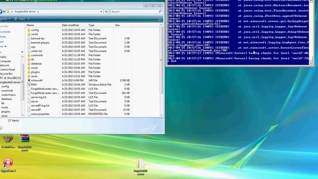Sort files by Type column

[x=91, y=25]
